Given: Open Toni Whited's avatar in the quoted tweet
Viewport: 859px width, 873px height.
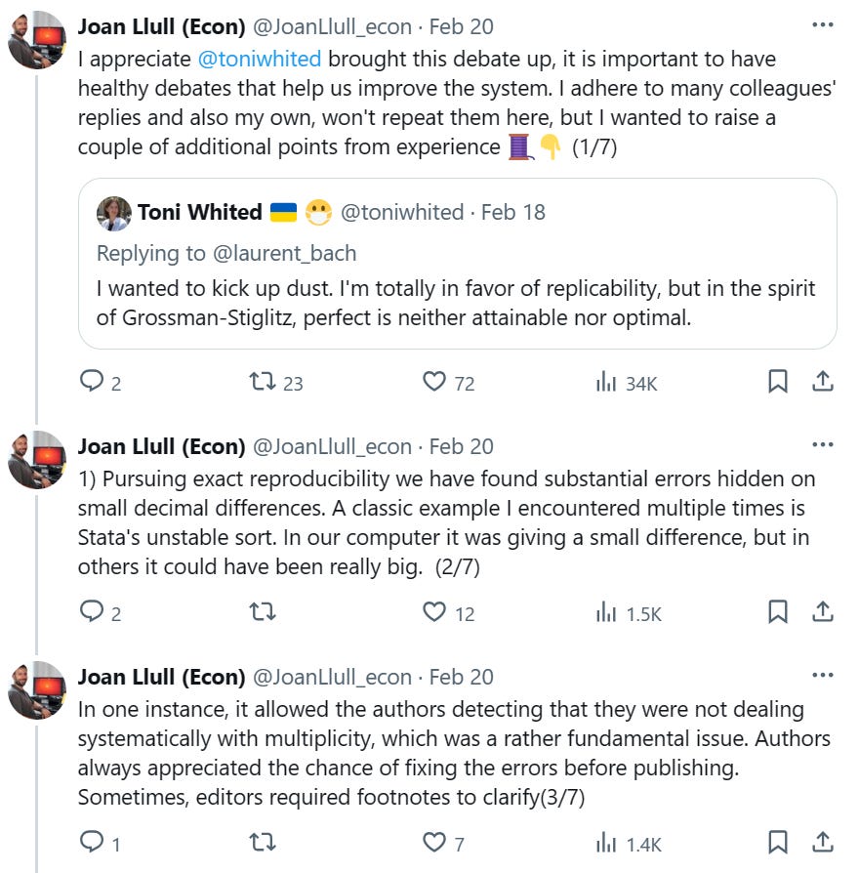Looking at the screenshot, I should (x=115, y=212).
